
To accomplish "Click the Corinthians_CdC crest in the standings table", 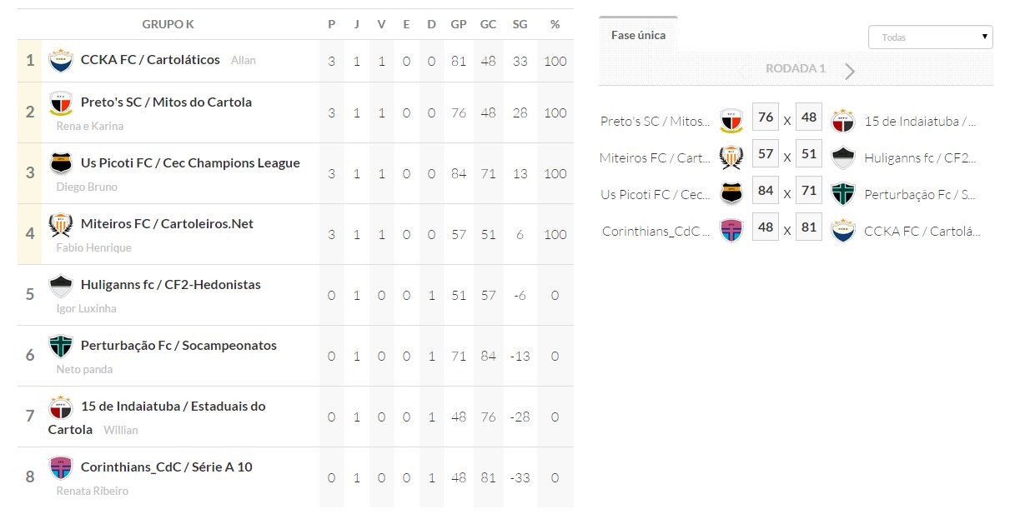I will tap(61, 468).
